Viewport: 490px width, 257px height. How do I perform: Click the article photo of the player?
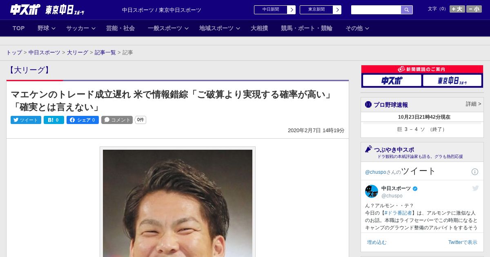coord(178,203)
